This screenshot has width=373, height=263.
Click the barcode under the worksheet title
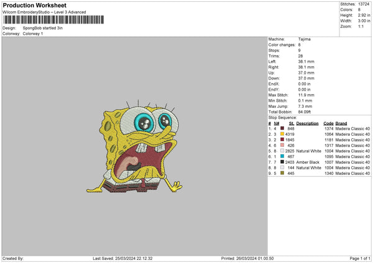(53, 20)
